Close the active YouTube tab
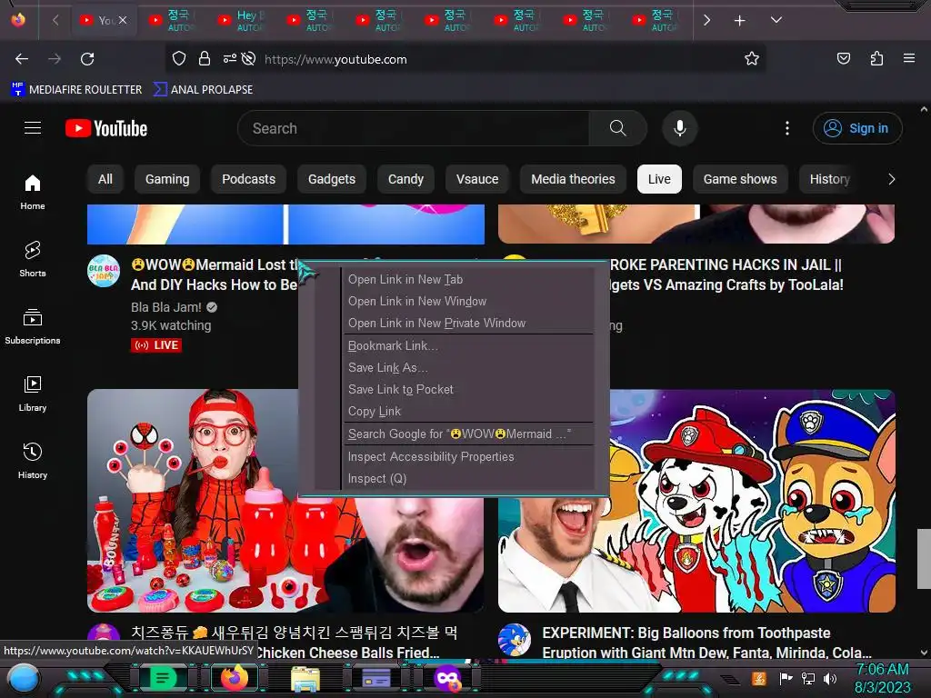Viewport: 931px width, 698px height. point(123,20)
